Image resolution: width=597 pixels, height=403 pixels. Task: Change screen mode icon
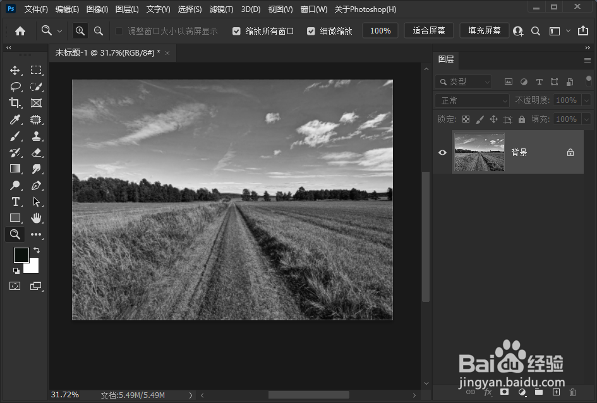(36, 286)
